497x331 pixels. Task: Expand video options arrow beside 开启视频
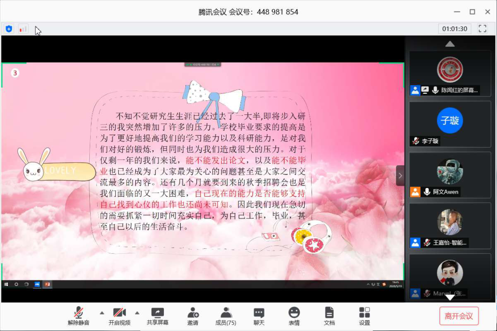pyautogui.click(x=137, y=313)
